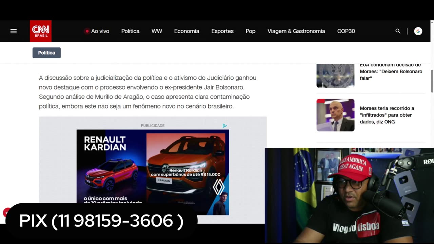
Task: Open the Economia nav item
Action: click(186, 31)
